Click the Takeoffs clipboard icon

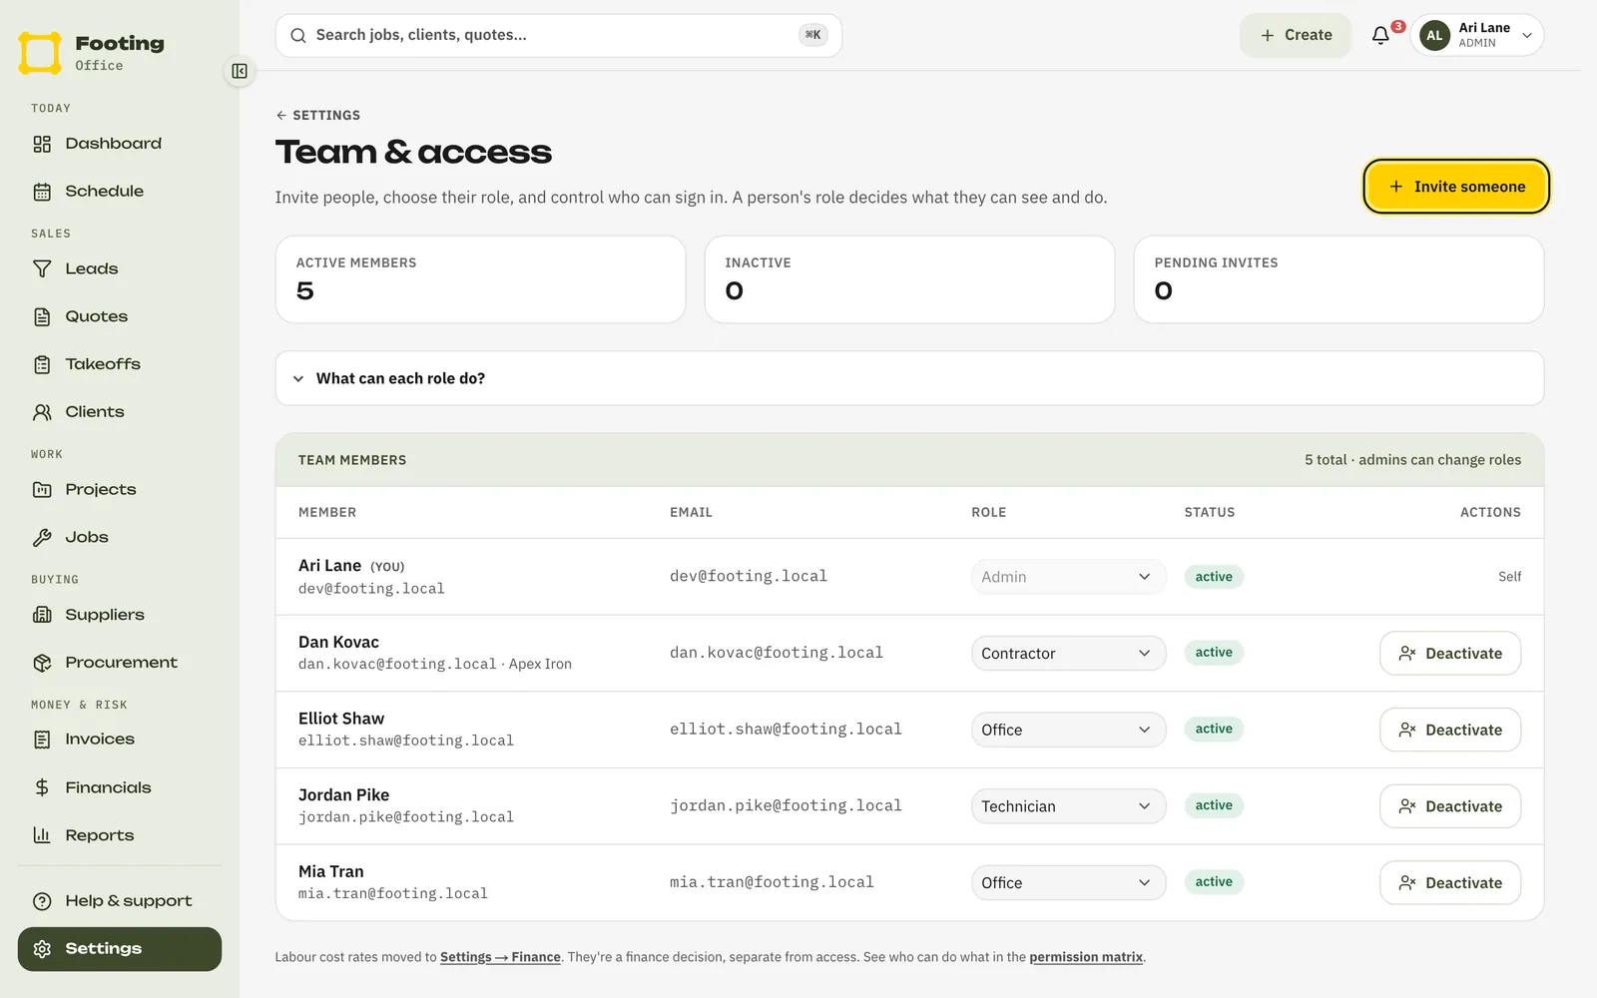(x=42, y=364)
